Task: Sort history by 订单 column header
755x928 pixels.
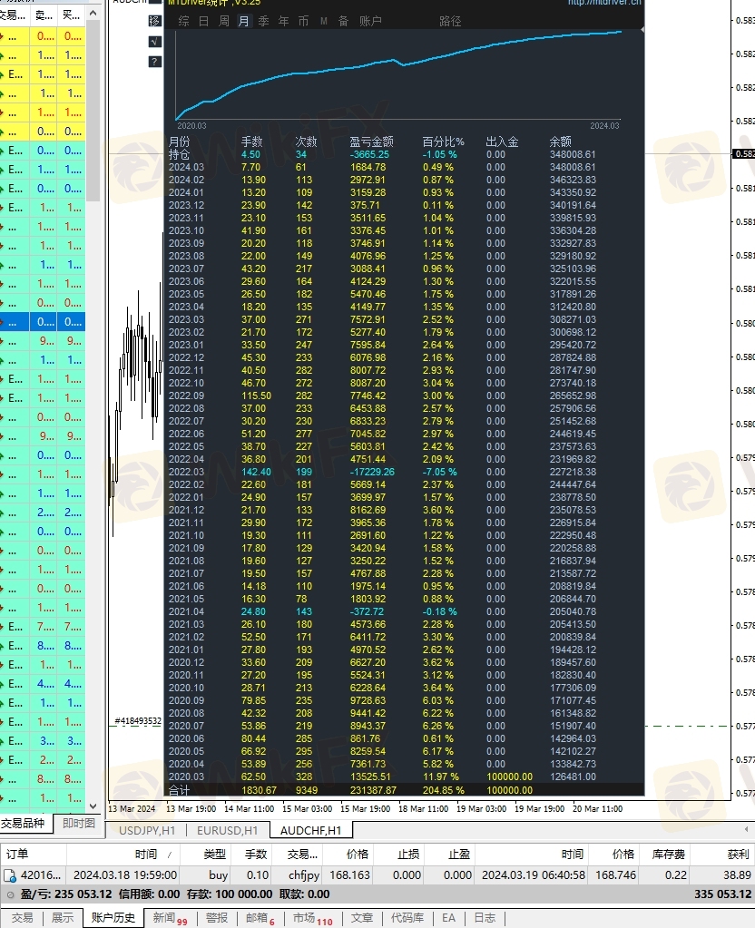Action: click(34, 854)
